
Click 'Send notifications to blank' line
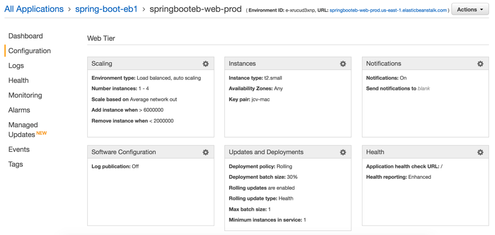pos(398,89)
